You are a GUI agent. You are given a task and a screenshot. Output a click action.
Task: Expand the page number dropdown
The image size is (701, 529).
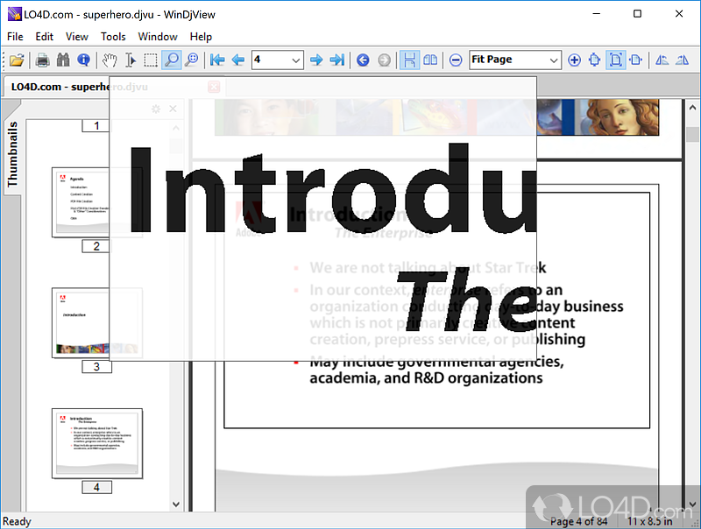(295, 60)
